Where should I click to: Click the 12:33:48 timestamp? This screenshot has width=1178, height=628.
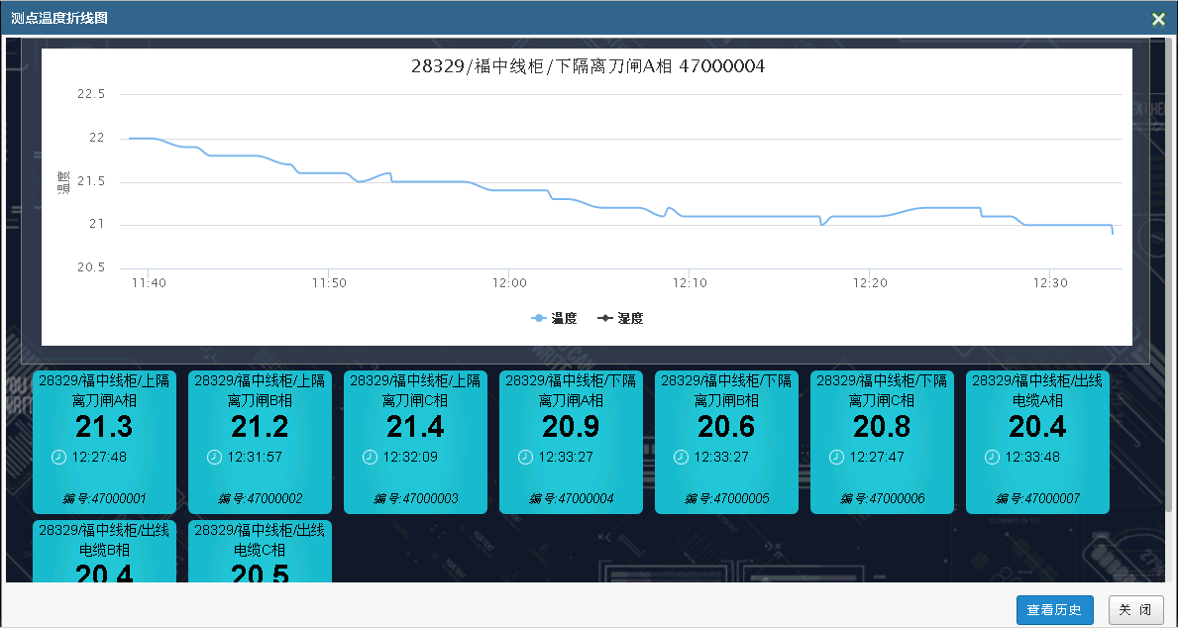(1032, 457)
